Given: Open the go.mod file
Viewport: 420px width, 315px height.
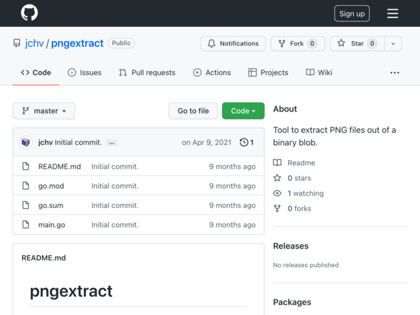Looking at the screenshot, I should [x=51, y=186].
